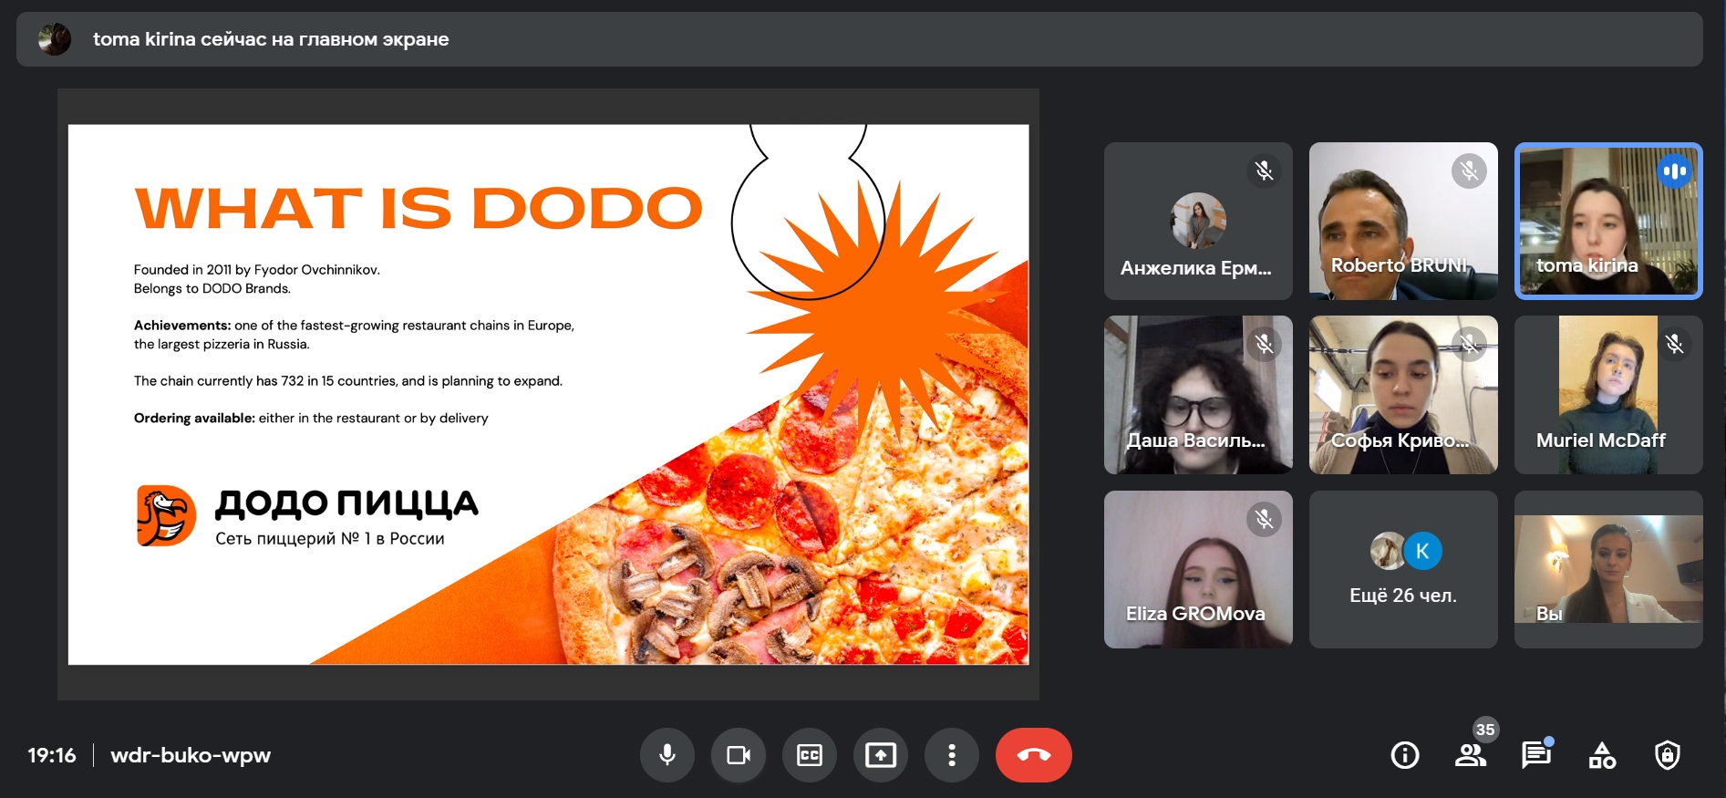This screenshot has width=1726, height=798.
Task: Click the time 19:16
Action: click(52, 755)
